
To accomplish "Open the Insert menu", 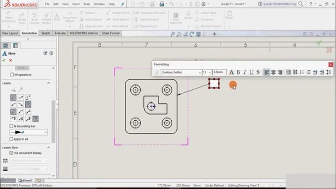I will click(76, 4).
